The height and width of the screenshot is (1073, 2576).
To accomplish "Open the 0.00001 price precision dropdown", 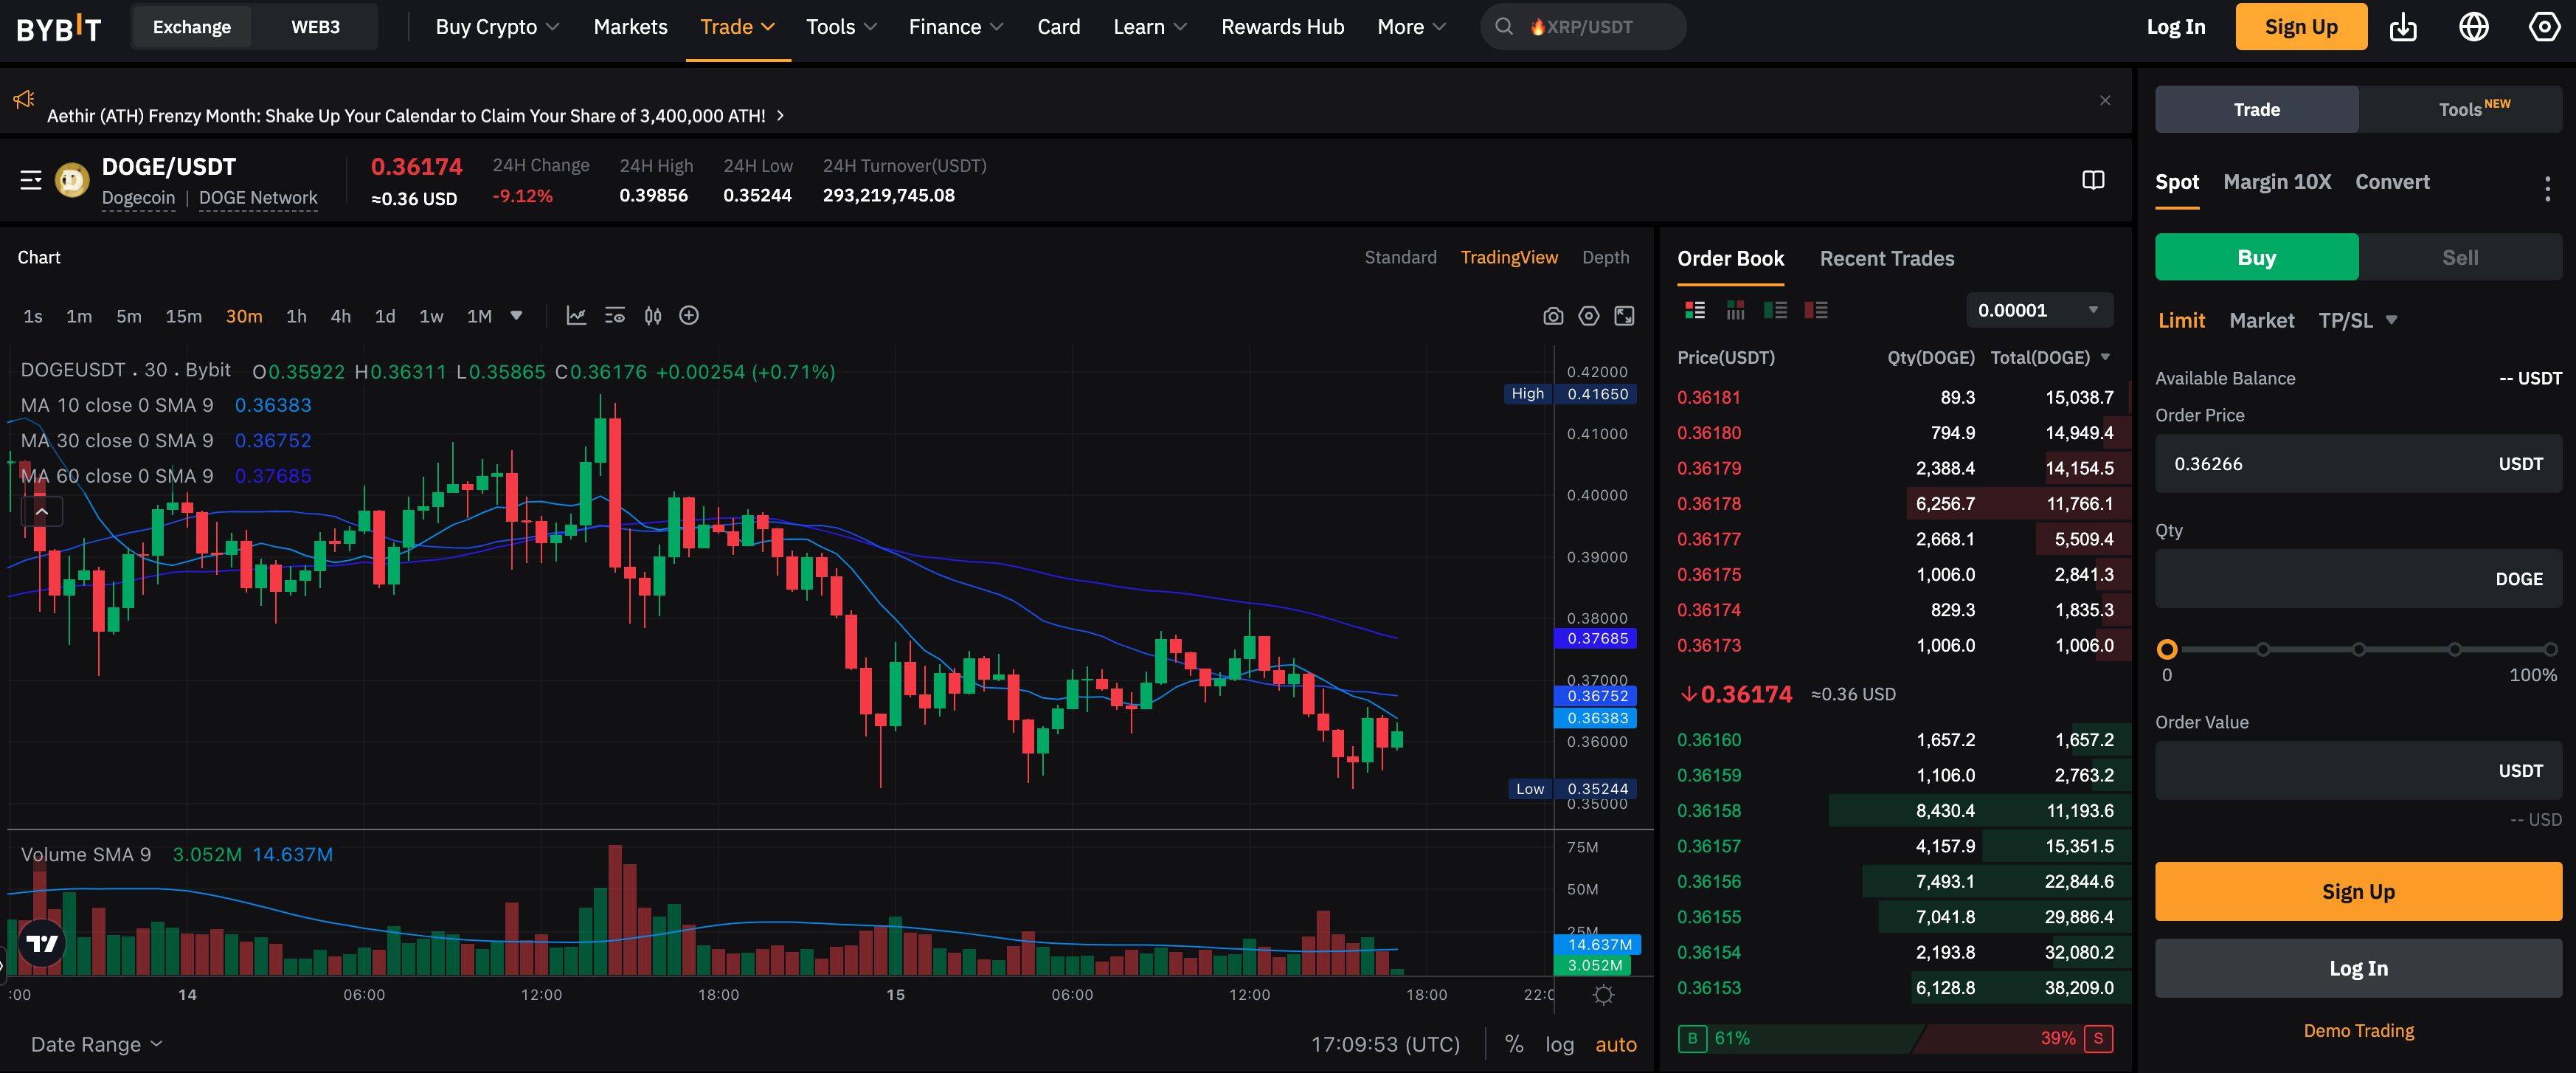I will pyautogui.click(x=2038, y=310).
